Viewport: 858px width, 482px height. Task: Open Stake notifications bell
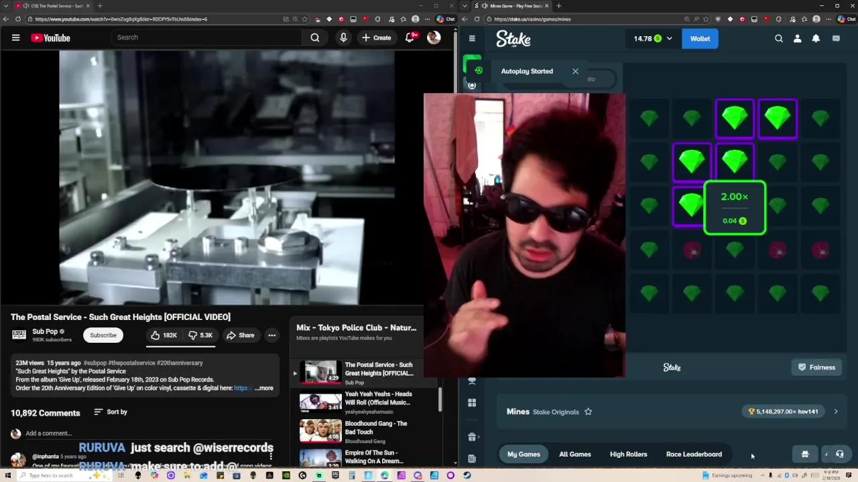click(x=816, y=39)
